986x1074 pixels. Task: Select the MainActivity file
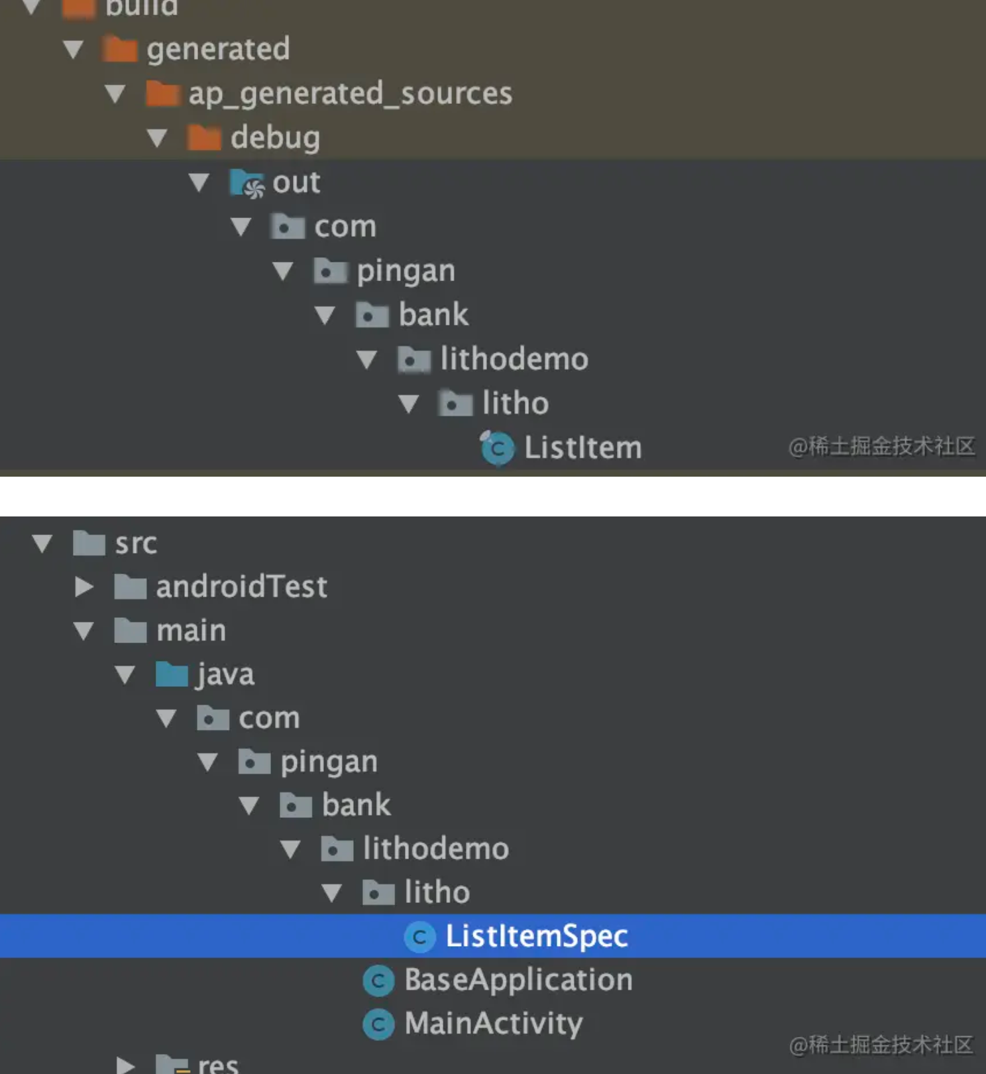tap(494, 1024)
